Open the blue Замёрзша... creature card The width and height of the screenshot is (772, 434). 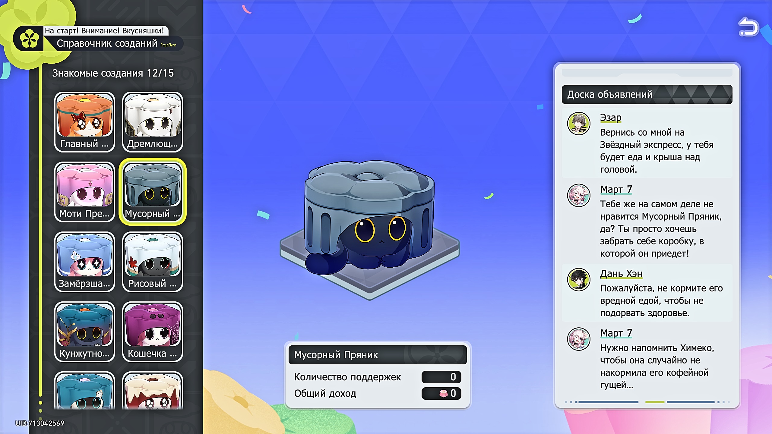(84, 262)
